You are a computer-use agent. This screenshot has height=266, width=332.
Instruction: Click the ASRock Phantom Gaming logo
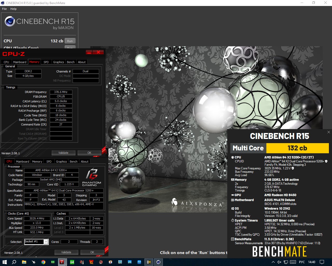point(92,177)
